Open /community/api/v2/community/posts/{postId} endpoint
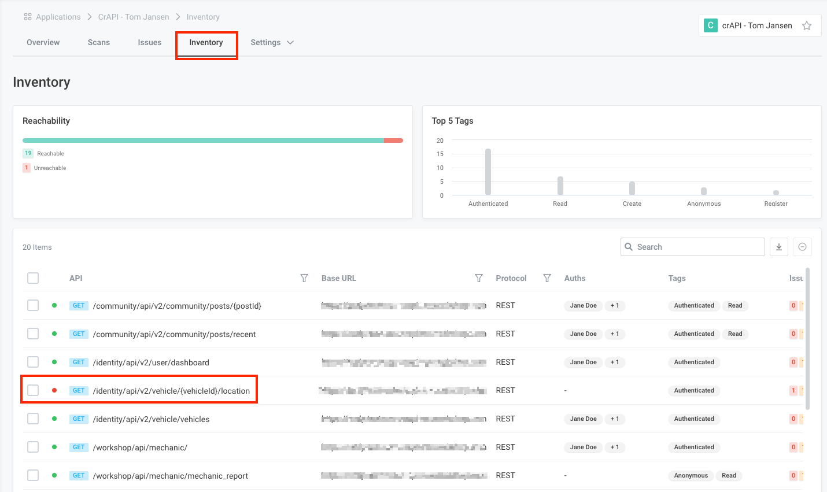Screen dimensions: 827x492 pos(177,306)
